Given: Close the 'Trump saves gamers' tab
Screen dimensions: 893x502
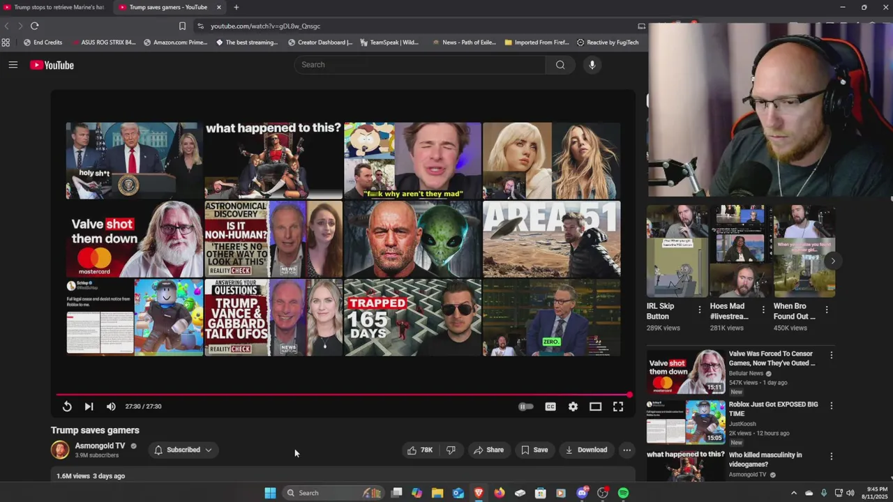Looking at the screenshot, I should coord(219,7).
